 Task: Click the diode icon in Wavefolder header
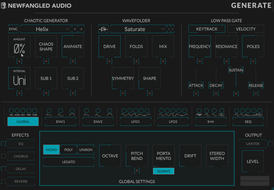(103, 29)
